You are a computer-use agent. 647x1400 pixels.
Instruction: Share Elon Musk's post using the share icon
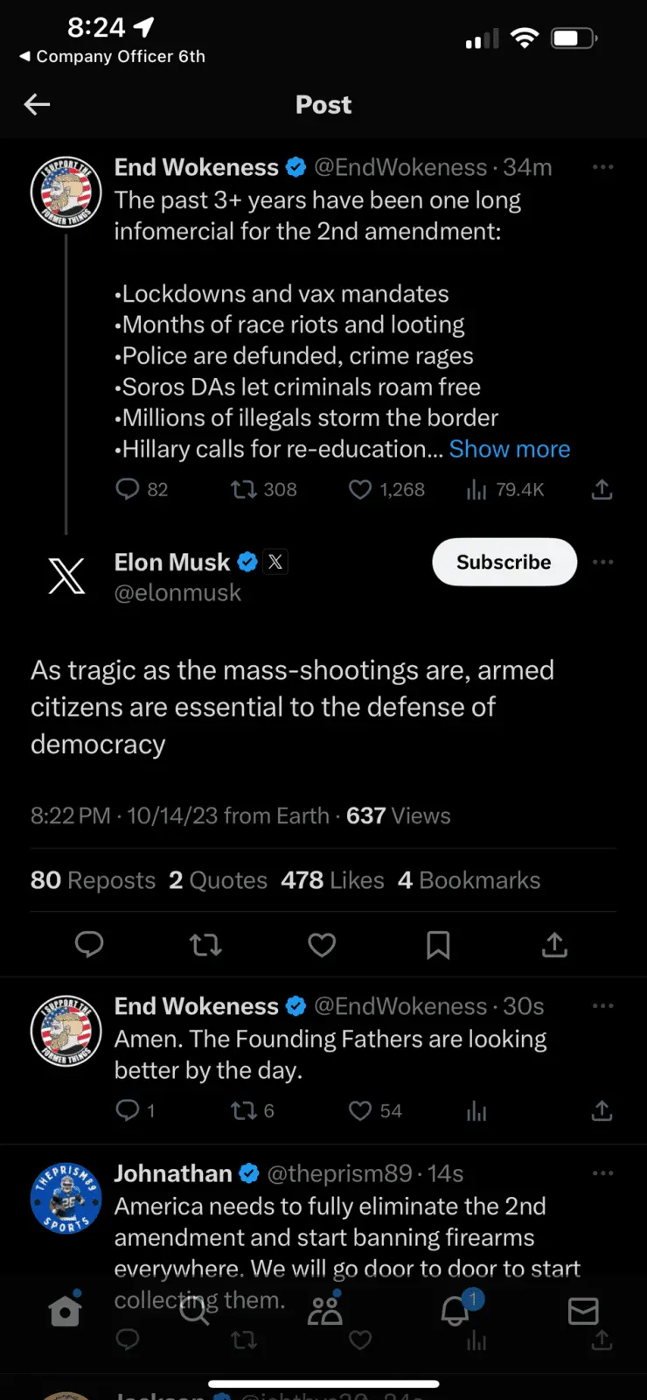(x=554, y=945)
